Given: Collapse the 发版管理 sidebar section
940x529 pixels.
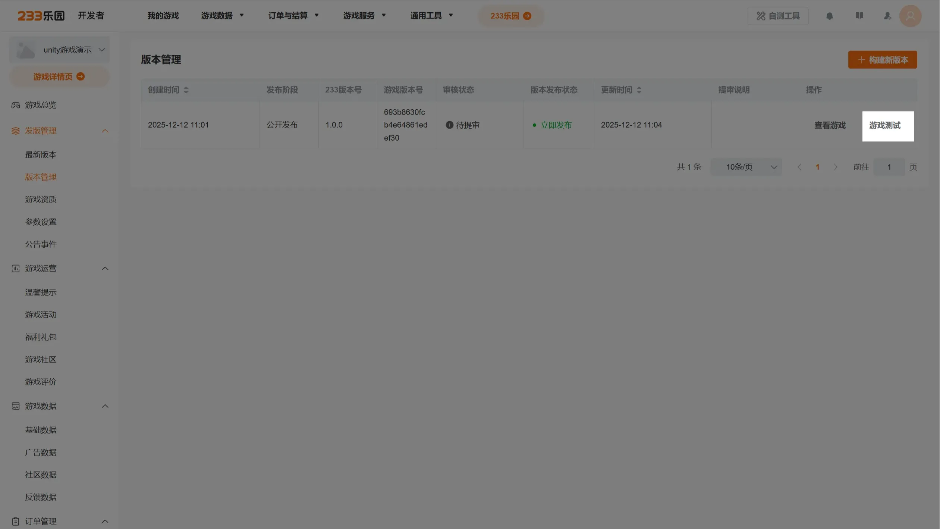Looking at the screenshot, I should click(105, 131).
